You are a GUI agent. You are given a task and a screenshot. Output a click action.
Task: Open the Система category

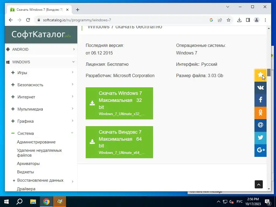[x=26, y=133]
